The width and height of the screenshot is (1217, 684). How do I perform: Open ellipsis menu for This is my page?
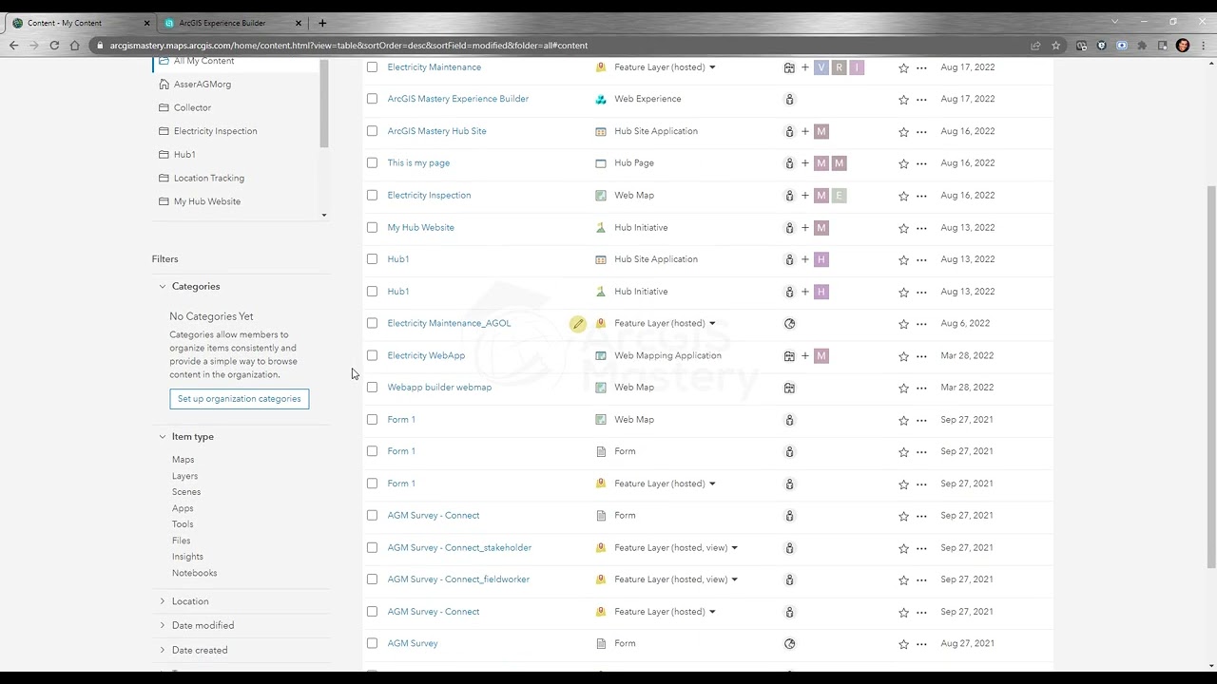[921, 163]
